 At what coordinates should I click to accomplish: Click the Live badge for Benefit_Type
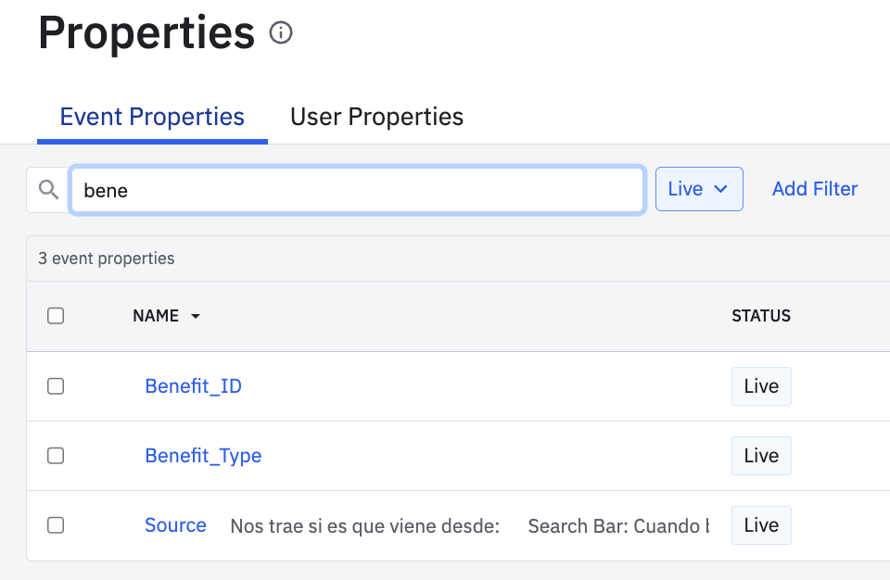tap(760, 456)
